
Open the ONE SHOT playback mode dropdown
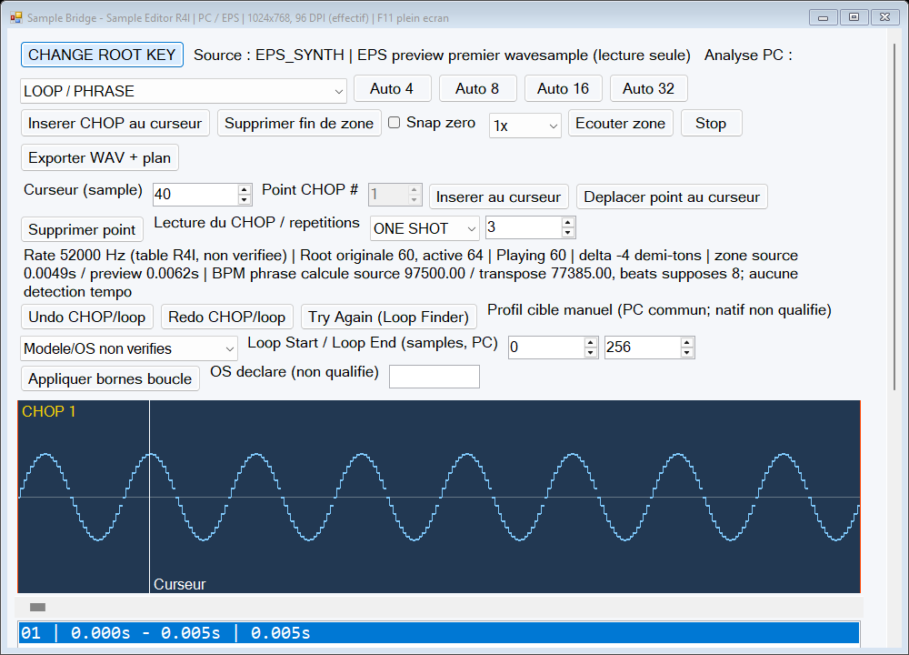(425, 228)
